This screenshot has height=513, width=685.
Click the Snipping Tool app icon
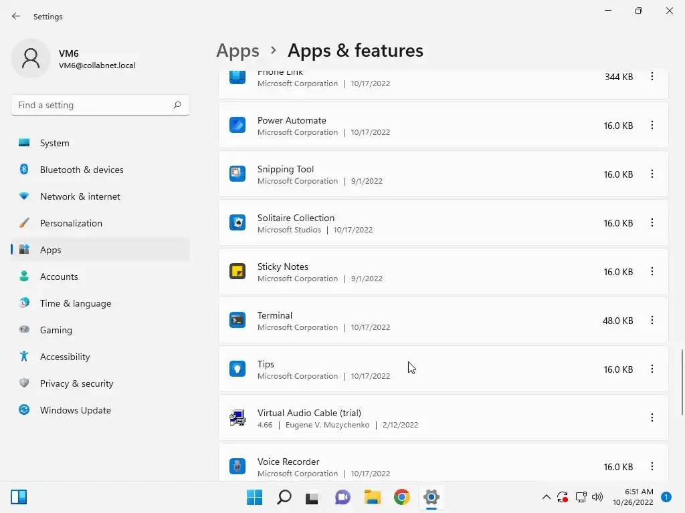click(237, 174)
